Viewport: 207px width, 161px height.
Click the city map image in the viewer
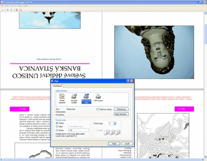click(163, 136)
